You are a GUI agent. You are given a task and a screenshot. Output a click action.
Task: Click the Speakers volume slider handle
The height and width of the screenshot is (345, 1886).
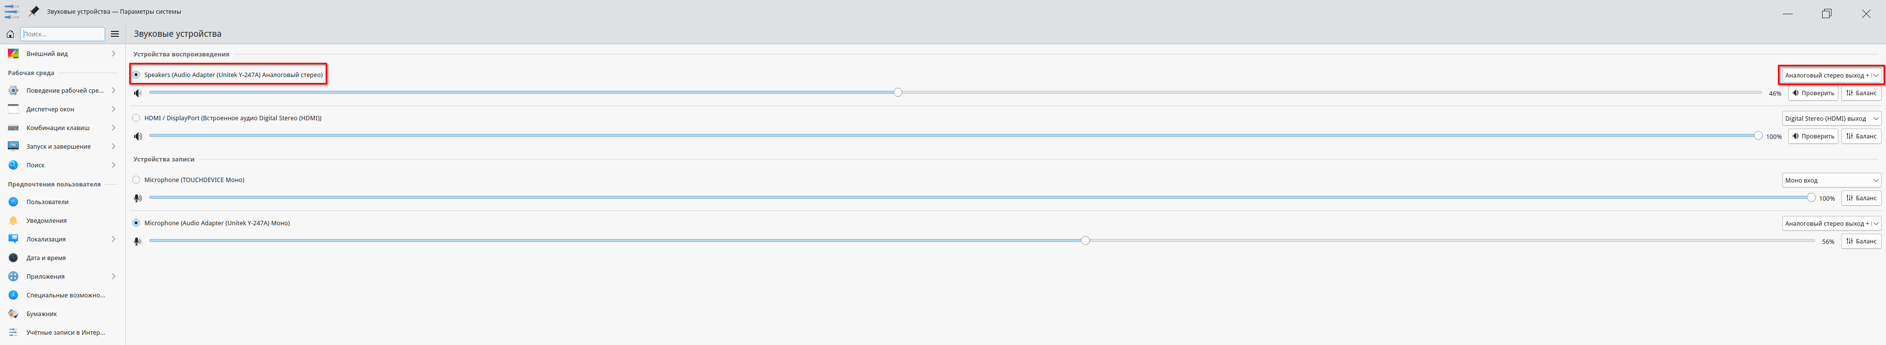tap(898, 92)
